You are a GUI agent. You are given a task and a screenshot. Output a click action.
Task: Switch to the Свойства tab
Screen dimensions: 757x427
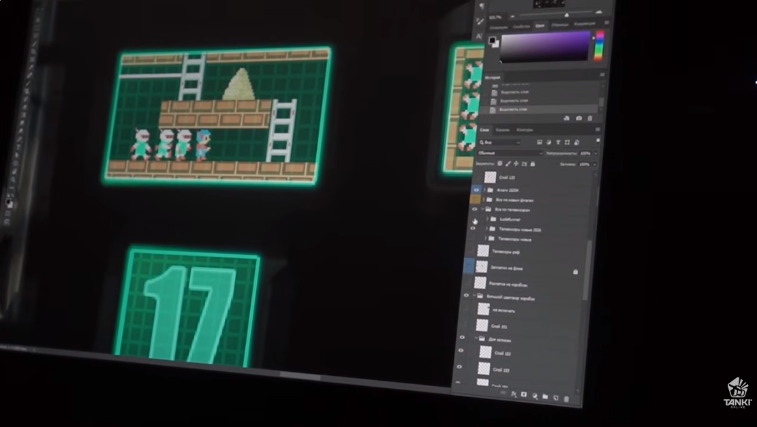(521, 27)
